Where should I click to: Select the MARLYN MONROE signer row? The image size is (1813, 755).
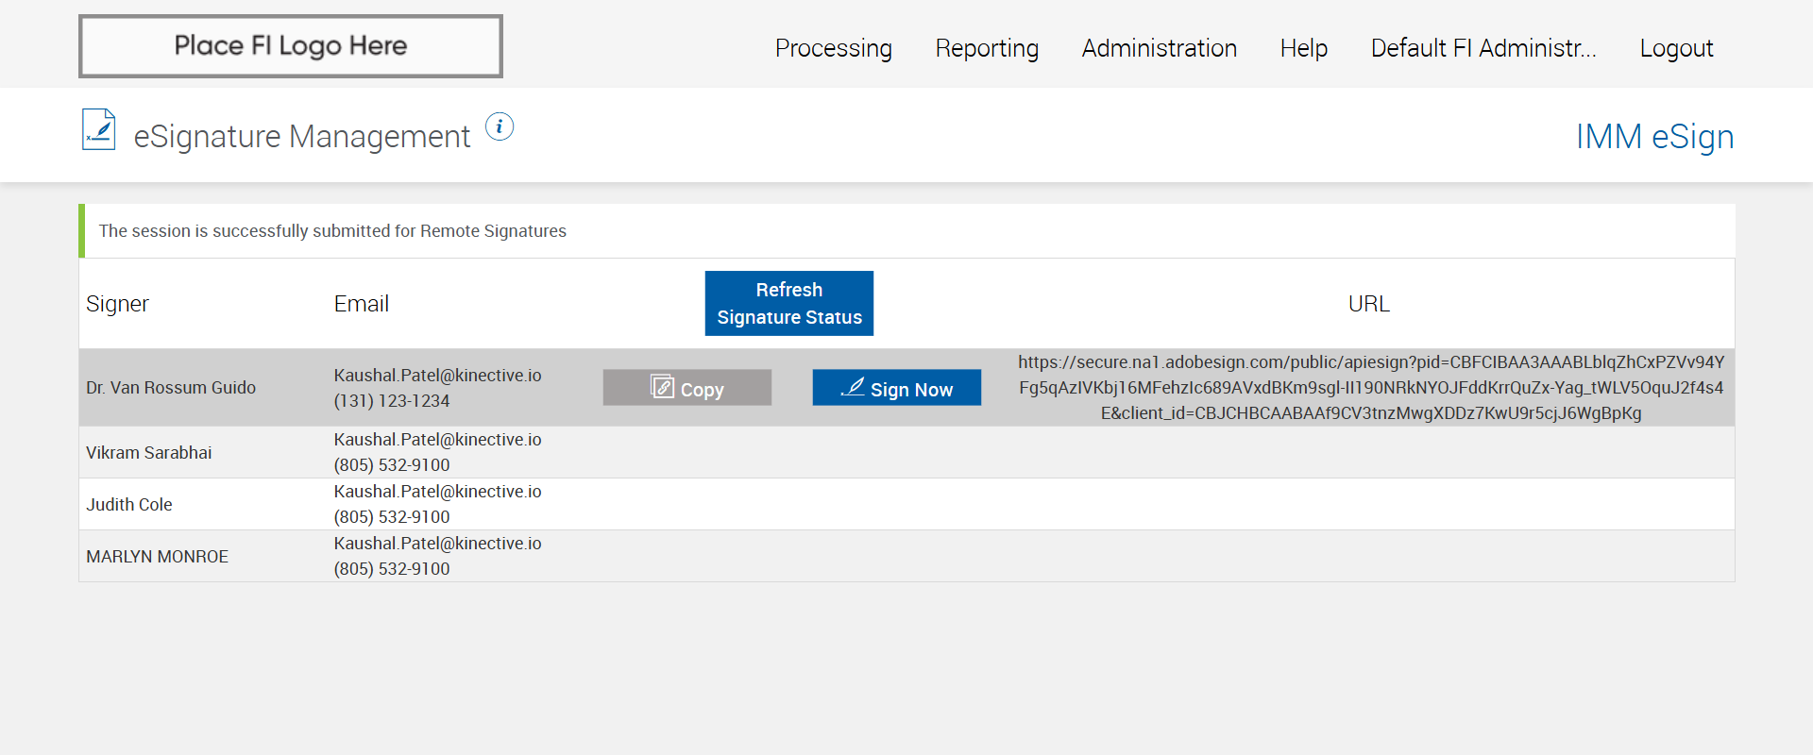[x=157, y=557]
